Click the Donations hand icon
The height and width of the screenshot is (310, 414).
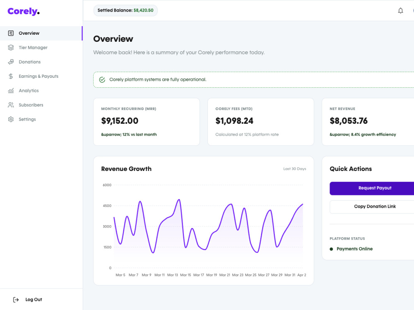(x=11, y=62)
